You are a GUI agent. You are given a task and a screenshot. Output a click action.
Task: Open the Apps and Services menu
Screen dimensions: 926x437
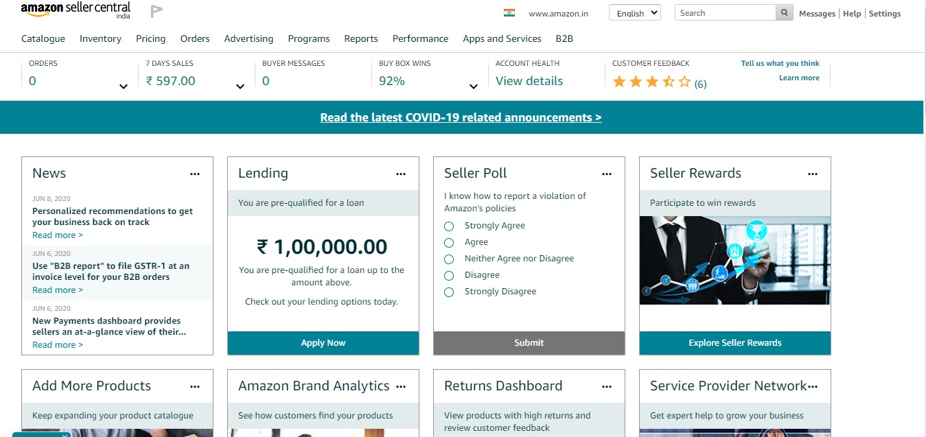click(502, 38)
